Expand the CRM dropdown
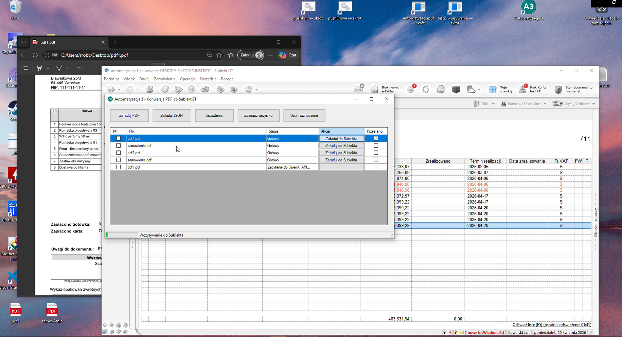Viewport: 622px width, 337px height. (x=493, y=104)
